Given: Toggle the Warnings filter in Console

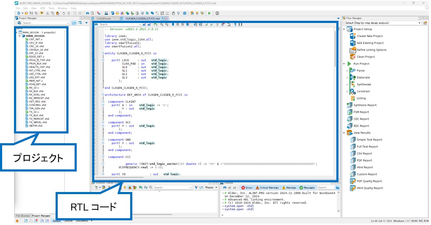Looking at the screenshot, I should [x=289, y=187].
